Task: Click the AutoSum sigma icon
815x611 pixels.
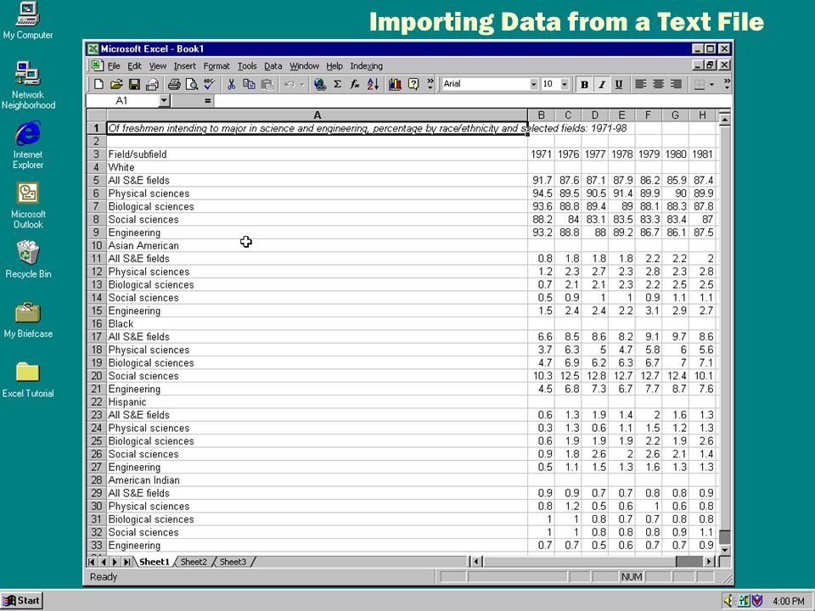Action: (337, 84)
